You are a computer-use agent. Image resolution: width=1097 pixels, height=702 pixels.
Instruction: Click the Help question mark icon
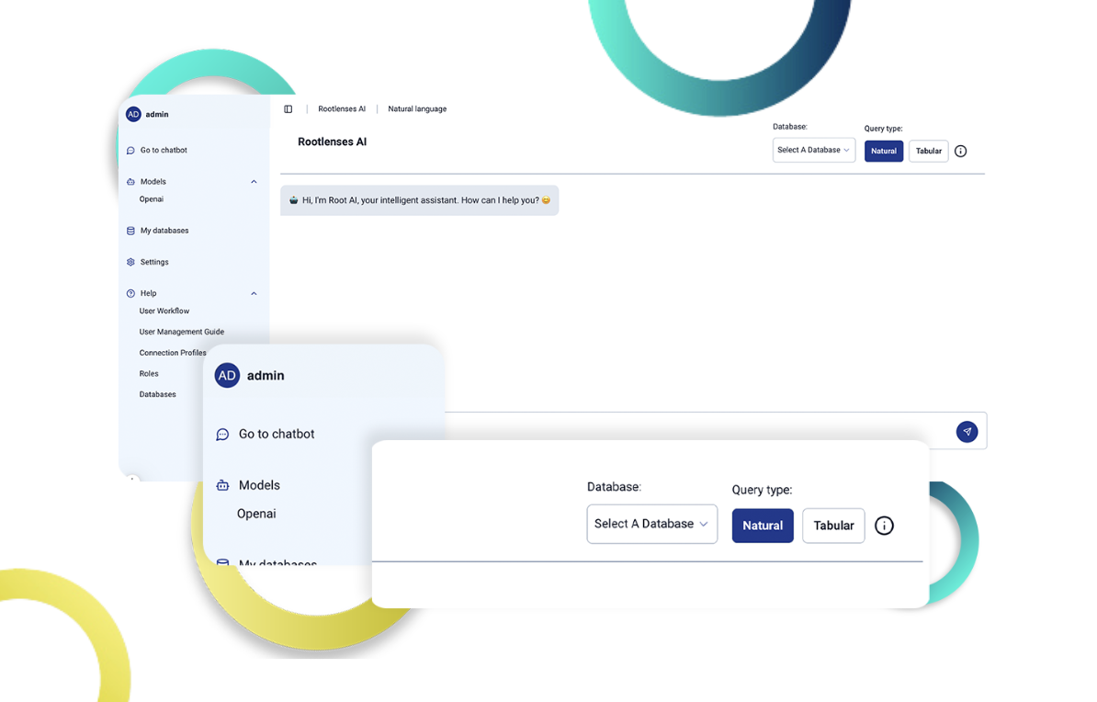[130, 293]
